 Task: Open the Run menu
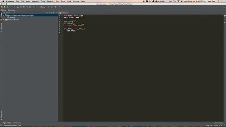[57, 1]
